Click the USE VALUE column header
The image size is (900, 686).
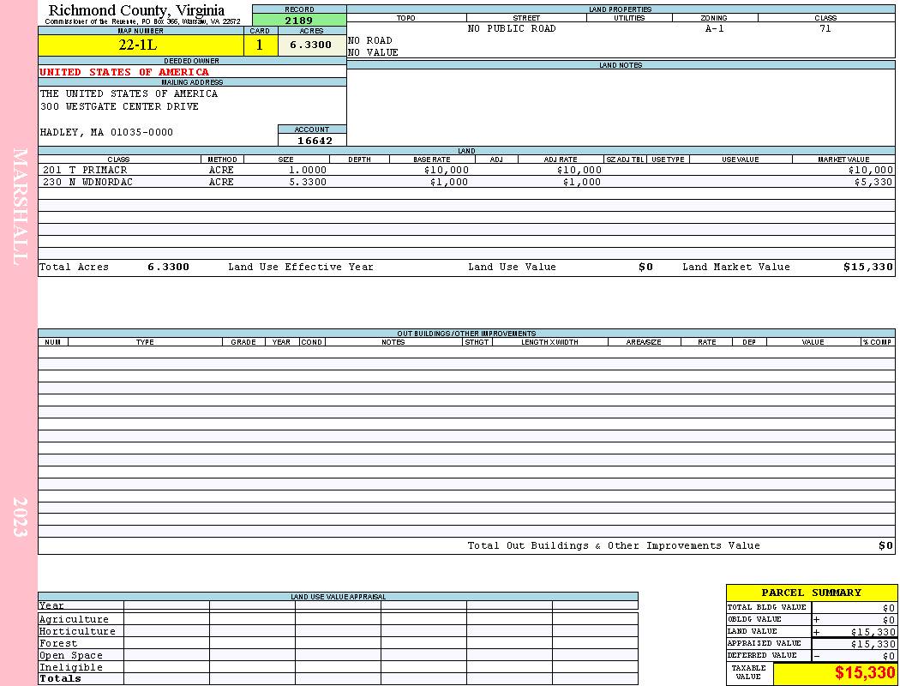pos(741,159)
